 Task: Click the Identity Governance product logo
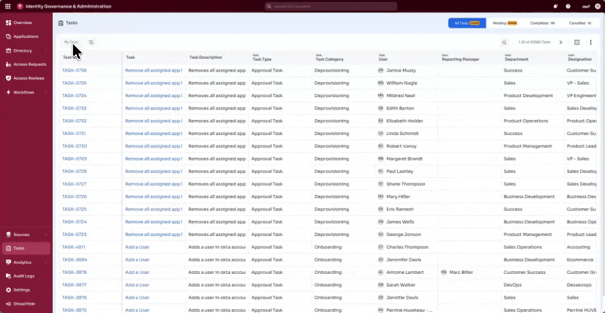point(20,6)
